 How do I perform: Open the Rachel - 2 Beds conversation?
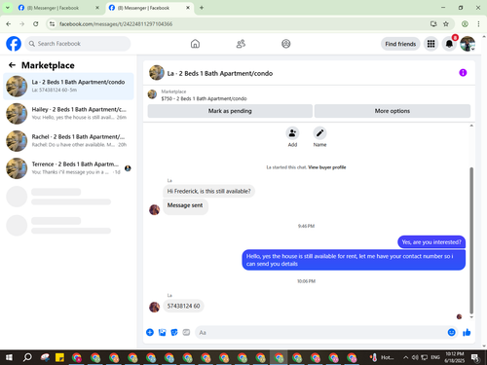pos(68,141)
